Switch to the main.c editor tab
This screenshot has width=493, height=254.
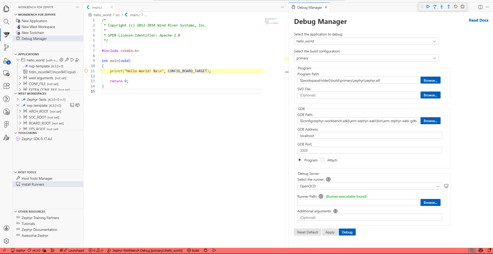[x=97, y=7]
